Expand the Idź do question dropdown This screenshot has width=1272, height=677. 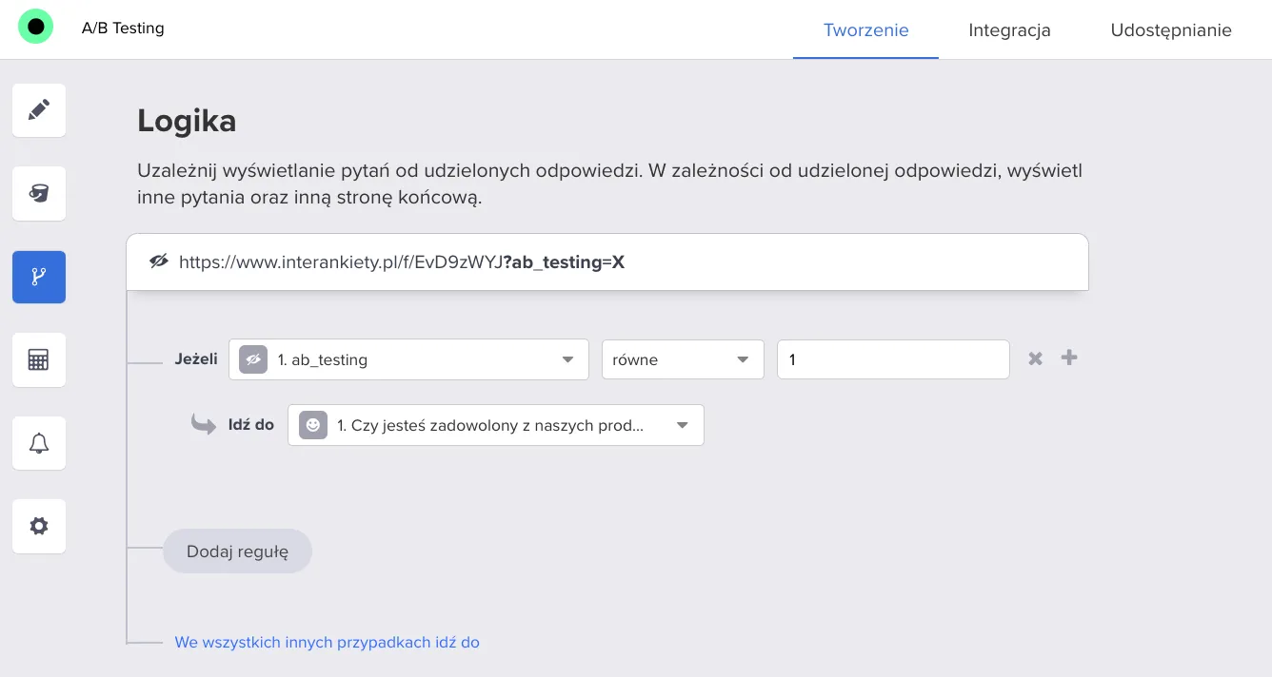pyautogui.click(x=495, y=425)
